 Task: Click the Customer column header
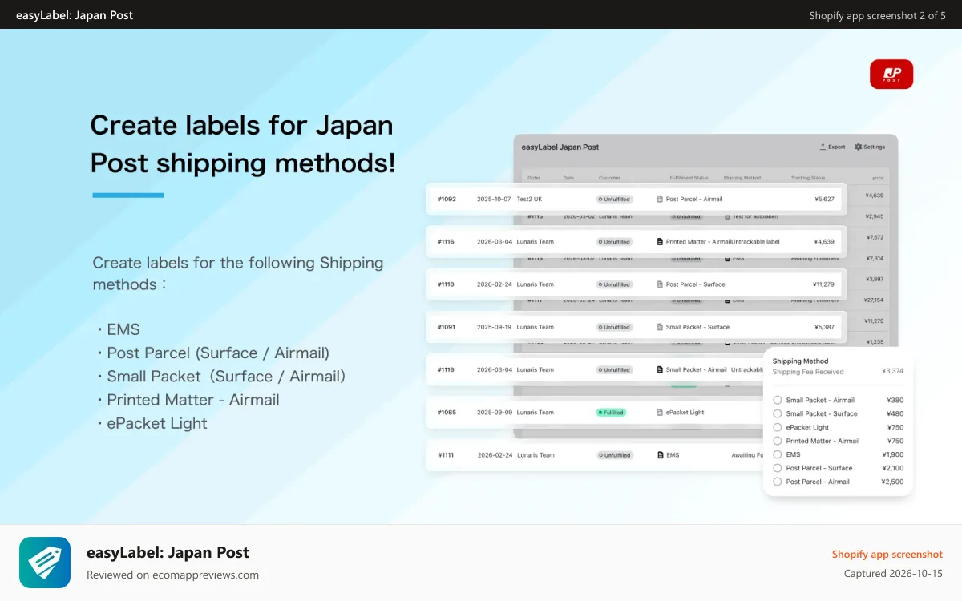tap(609, 178)
